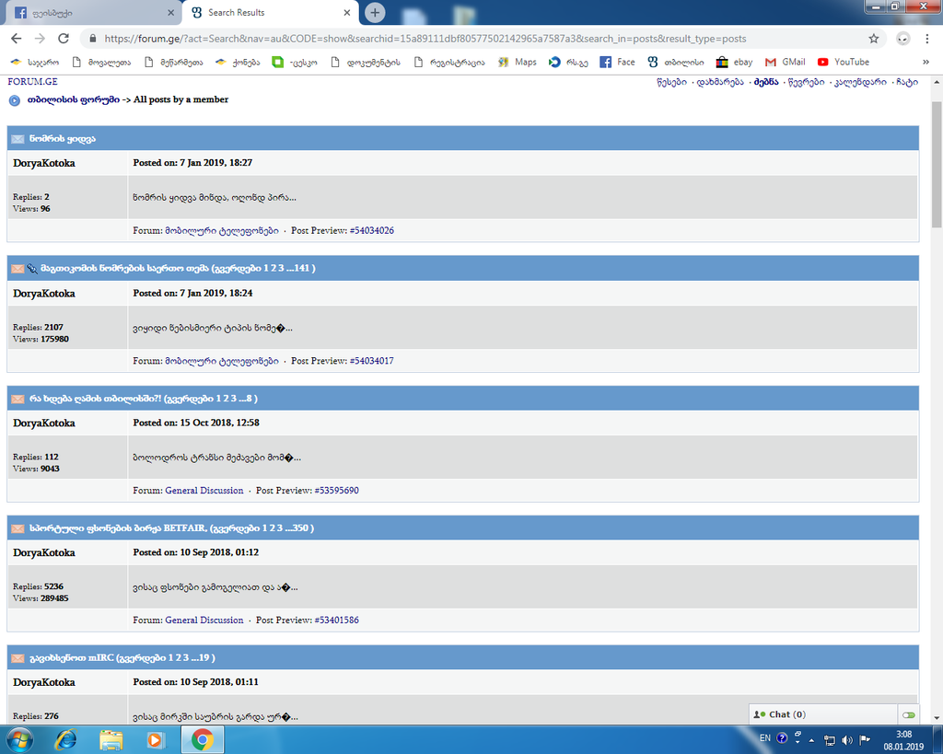Image resolution: width=943 pixels, height=754 pixels.
Task: Click the attachment paperclip icon on the მაგთიკომის topic
Action: coord(32,269)
